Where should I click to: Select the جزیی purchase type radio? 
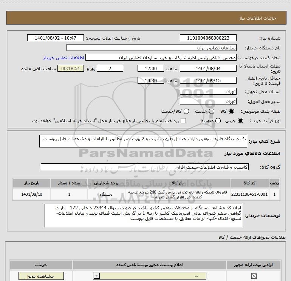pos(240,121)
